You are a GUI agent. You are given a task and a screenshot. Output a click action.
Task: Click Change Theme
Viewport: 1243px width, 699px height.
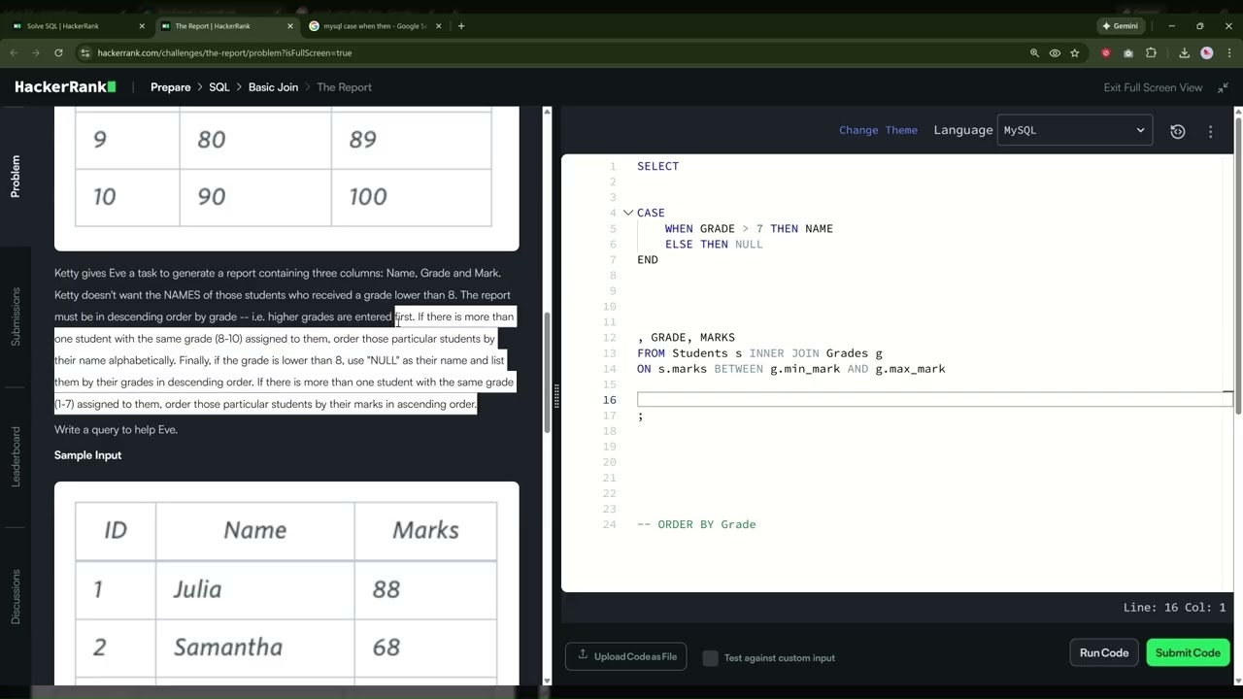point(878,130)
